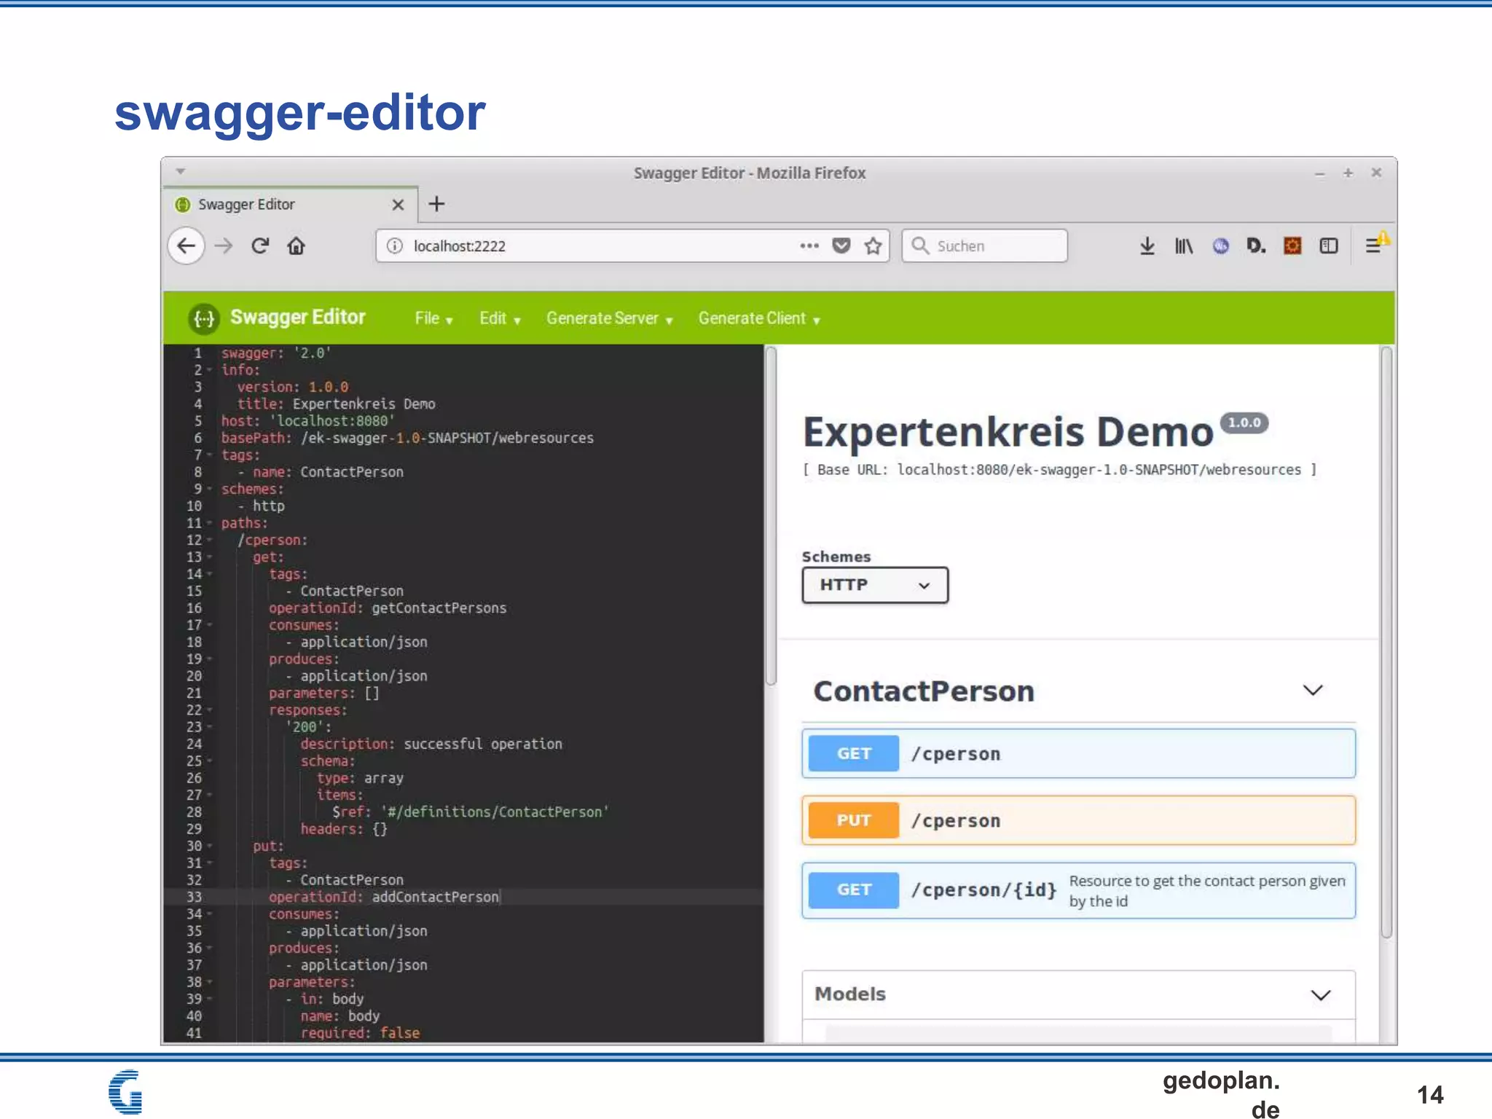Viewport: 1492px width, 1119px height.
Task: Click the orange square extension icon
Action: (1292, 246)
